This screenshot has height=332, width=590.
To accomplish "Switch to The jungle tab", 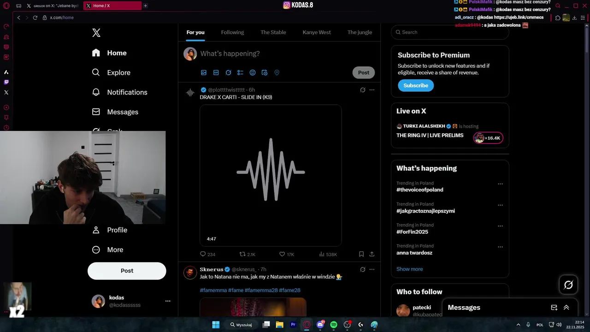I will click(360, 32).
